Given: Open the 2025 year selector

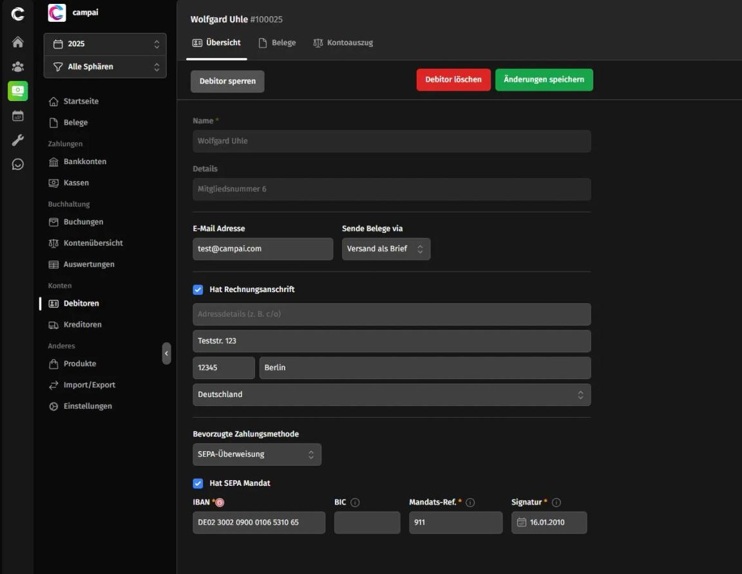Looking at the screenshot, I should click(x=105, y=44).
